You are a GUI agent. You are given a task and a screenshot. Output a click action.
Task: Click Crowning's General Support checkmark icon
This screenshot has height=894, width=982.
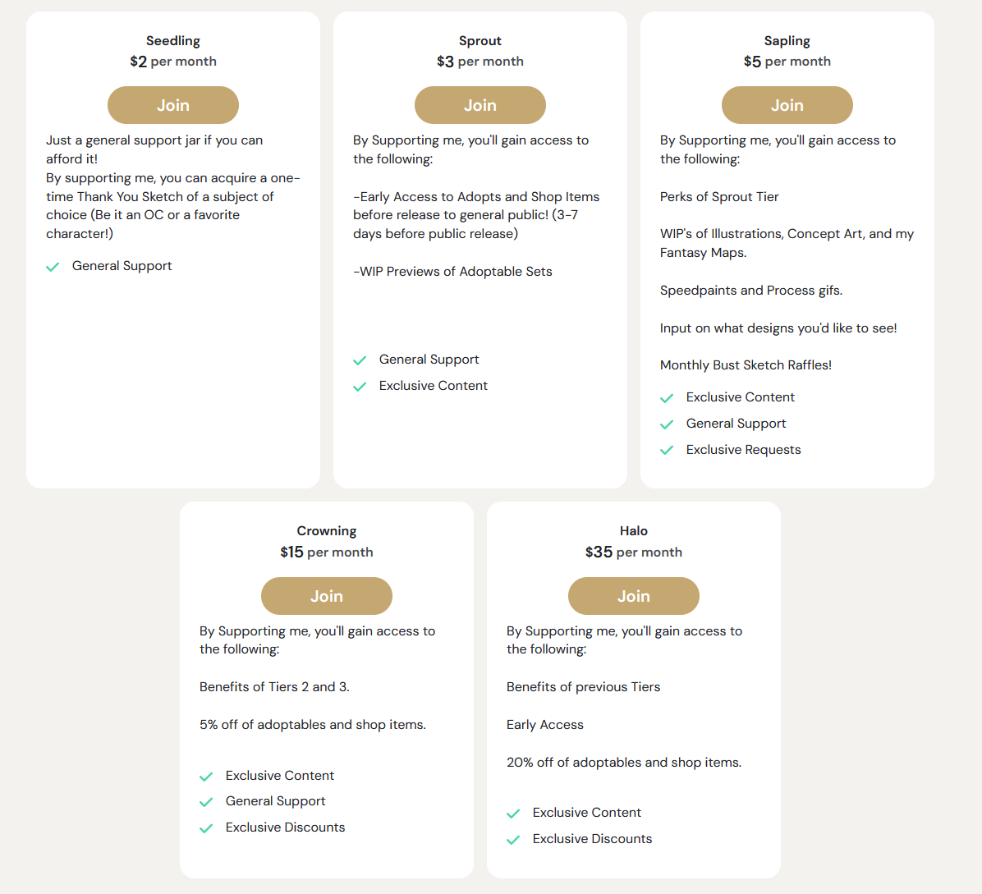(x=206, y=802)
